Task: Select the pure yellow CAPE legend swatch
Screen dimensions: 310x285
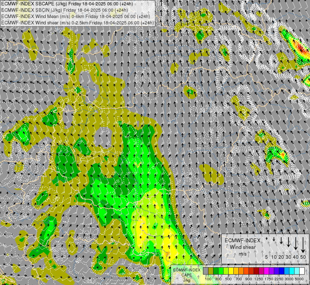Action: click(x=231, y=271)
